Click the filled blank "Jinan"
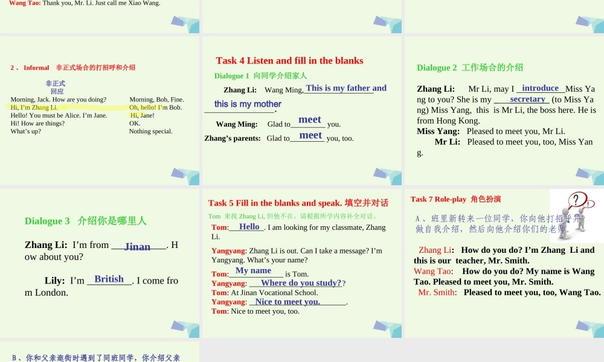Image resolution: width=604 pixels, height=362 pixels. (137, 247)
